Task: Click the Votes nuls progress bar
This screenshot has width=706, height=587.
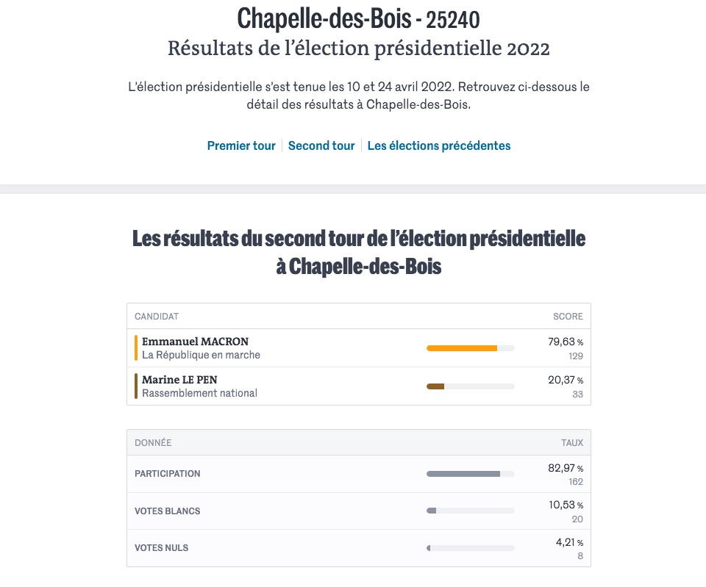Action: click(470, 548)
